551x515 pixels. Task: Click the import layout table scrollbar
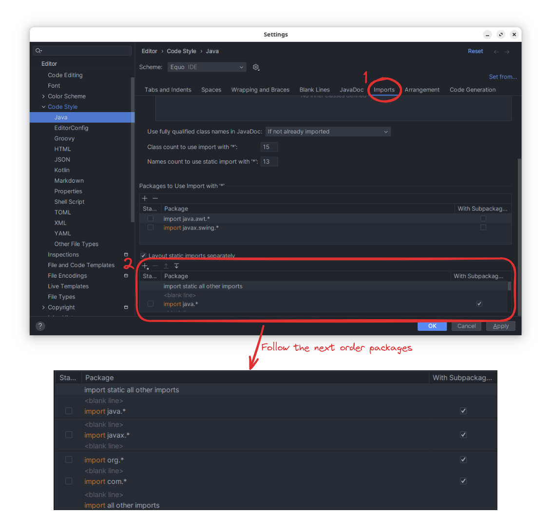(509, 286)
